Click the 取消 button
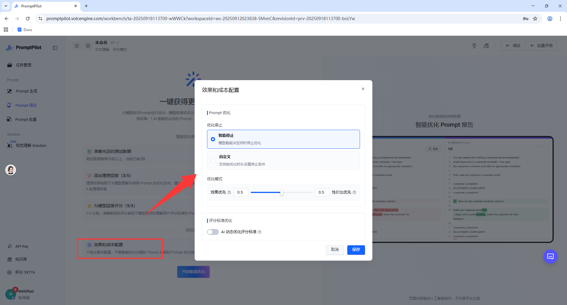 click(335, 250)
